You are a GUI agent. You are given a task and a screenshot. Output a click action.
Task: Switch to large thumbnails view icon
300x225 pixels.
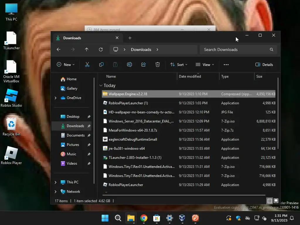point(276,201)
